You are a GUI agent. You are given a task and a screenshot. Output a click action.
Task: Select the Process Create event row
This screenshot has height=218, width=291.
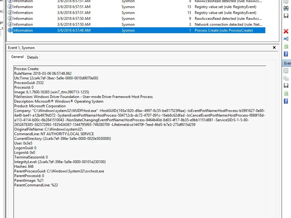136,30
